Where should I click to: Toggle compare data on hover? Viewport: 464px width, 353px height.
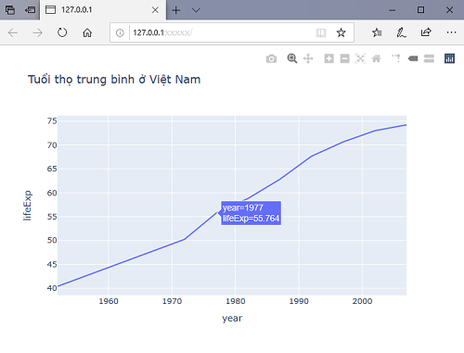click(x=429, y=58)
